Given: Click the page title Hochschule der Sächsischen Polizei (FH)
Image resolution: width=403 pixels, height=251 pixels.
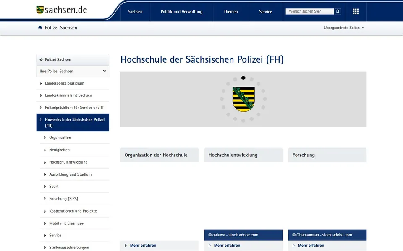Looking at the screenshot, I should coord(202,59).
